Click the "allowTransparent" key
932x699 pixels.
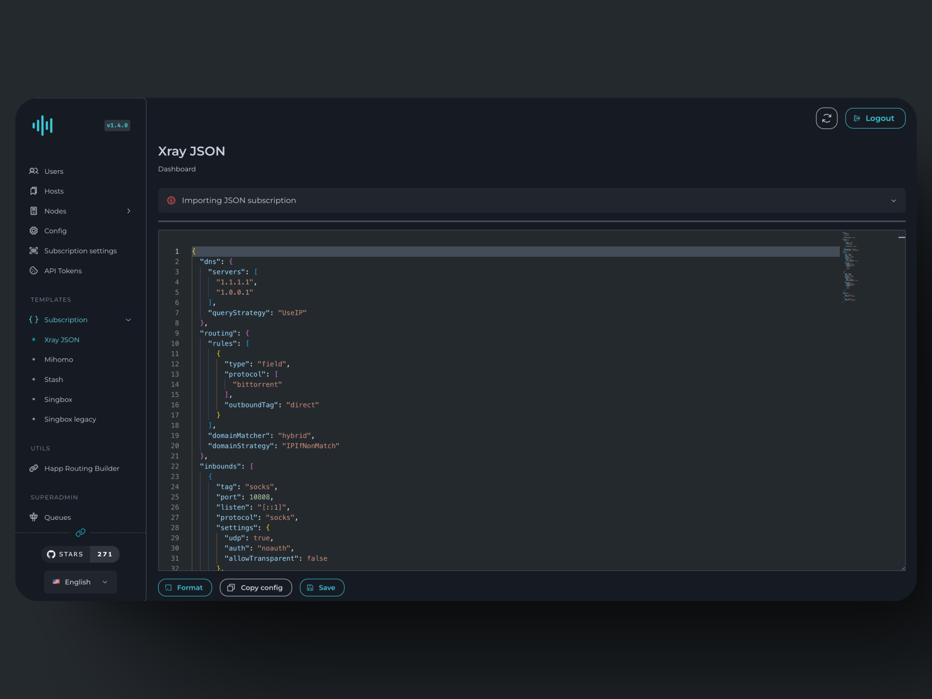click(261, 558)
